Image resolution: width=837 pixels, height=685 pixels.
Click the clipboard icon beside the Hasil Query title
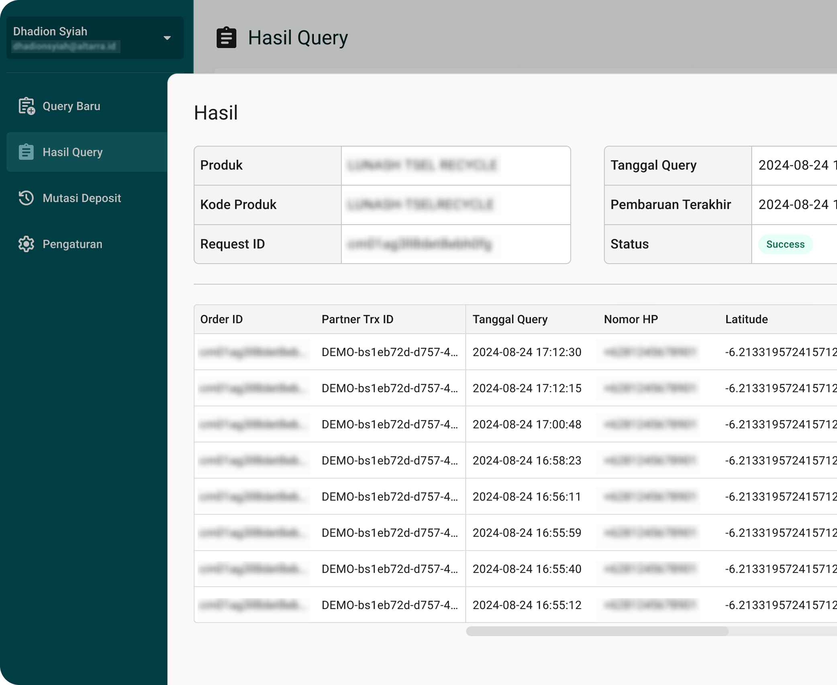point(226,37)
